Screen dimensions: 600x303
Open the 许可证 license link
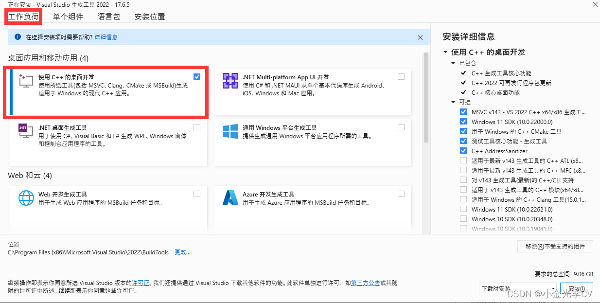[x=141, y=283]
